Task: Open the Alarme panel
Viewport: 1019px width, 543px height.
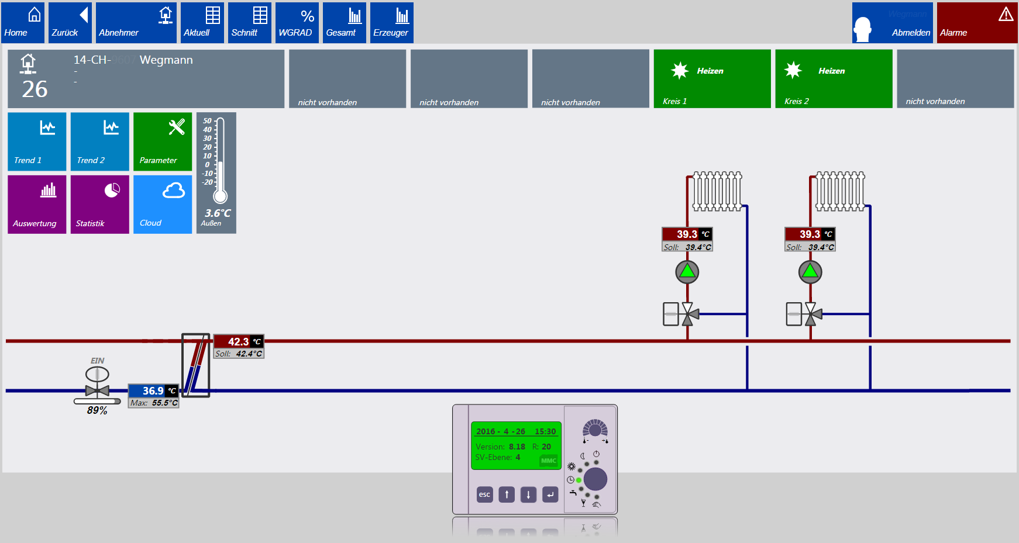Action: [977, 23]
